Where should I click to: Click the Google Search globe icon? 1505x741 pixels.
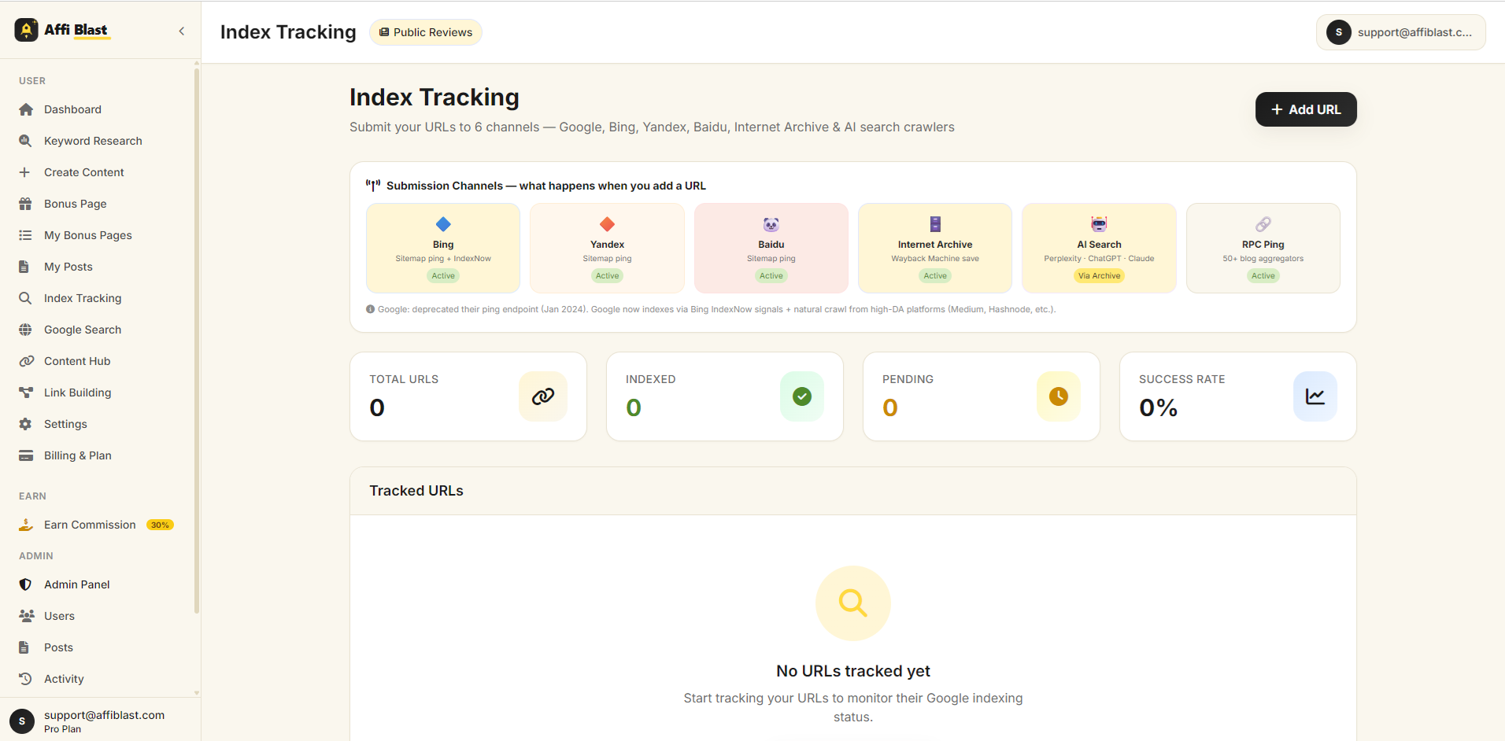click(25, 330)
